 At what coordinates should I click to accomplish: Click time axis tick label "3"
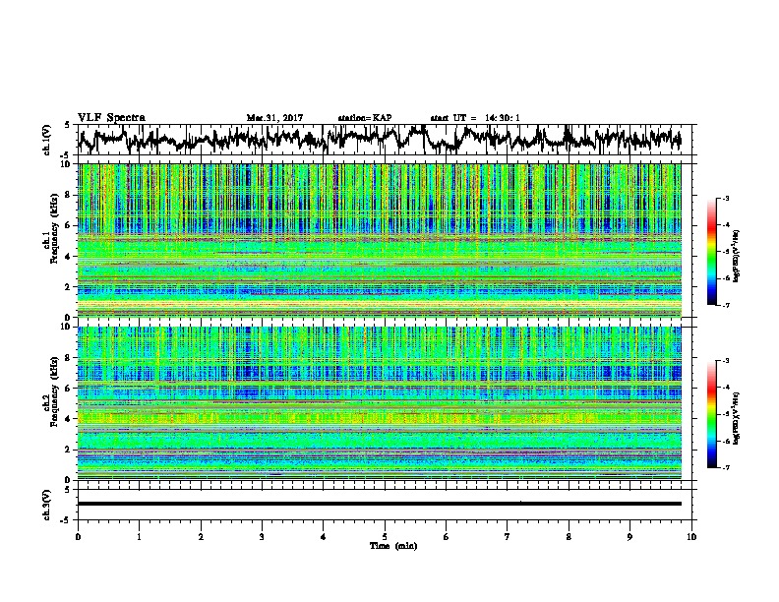[262, 537]
